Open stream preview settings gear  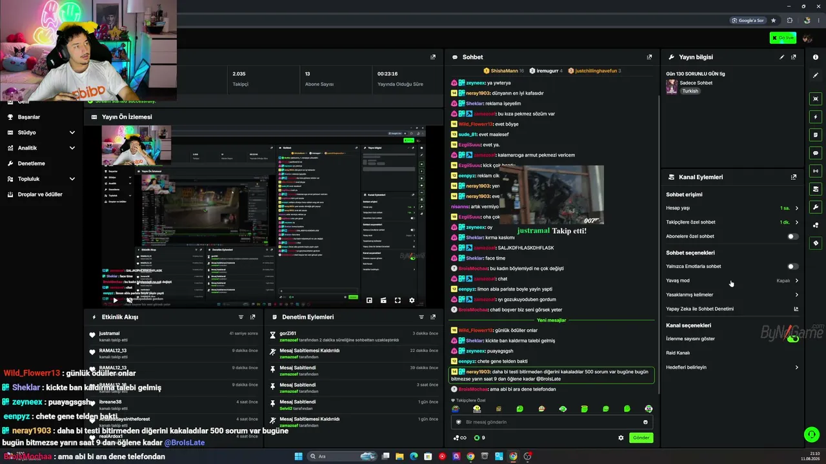tap(412, 300)
